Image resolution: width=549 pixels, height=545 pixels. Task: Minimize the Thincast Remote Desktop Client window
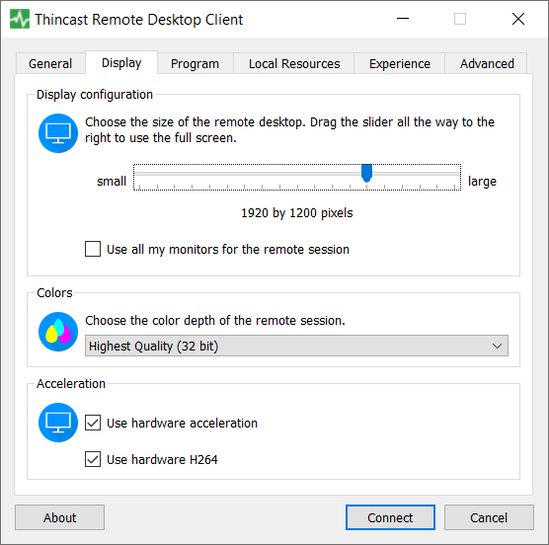tap(403, 19)
